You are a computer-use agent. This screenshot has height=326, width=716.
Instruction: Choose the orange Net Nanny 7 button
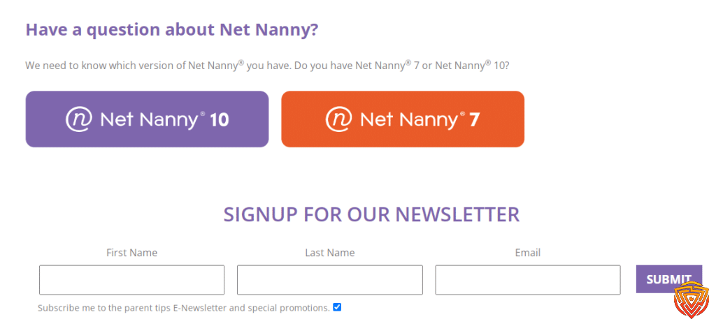(403, 119)
